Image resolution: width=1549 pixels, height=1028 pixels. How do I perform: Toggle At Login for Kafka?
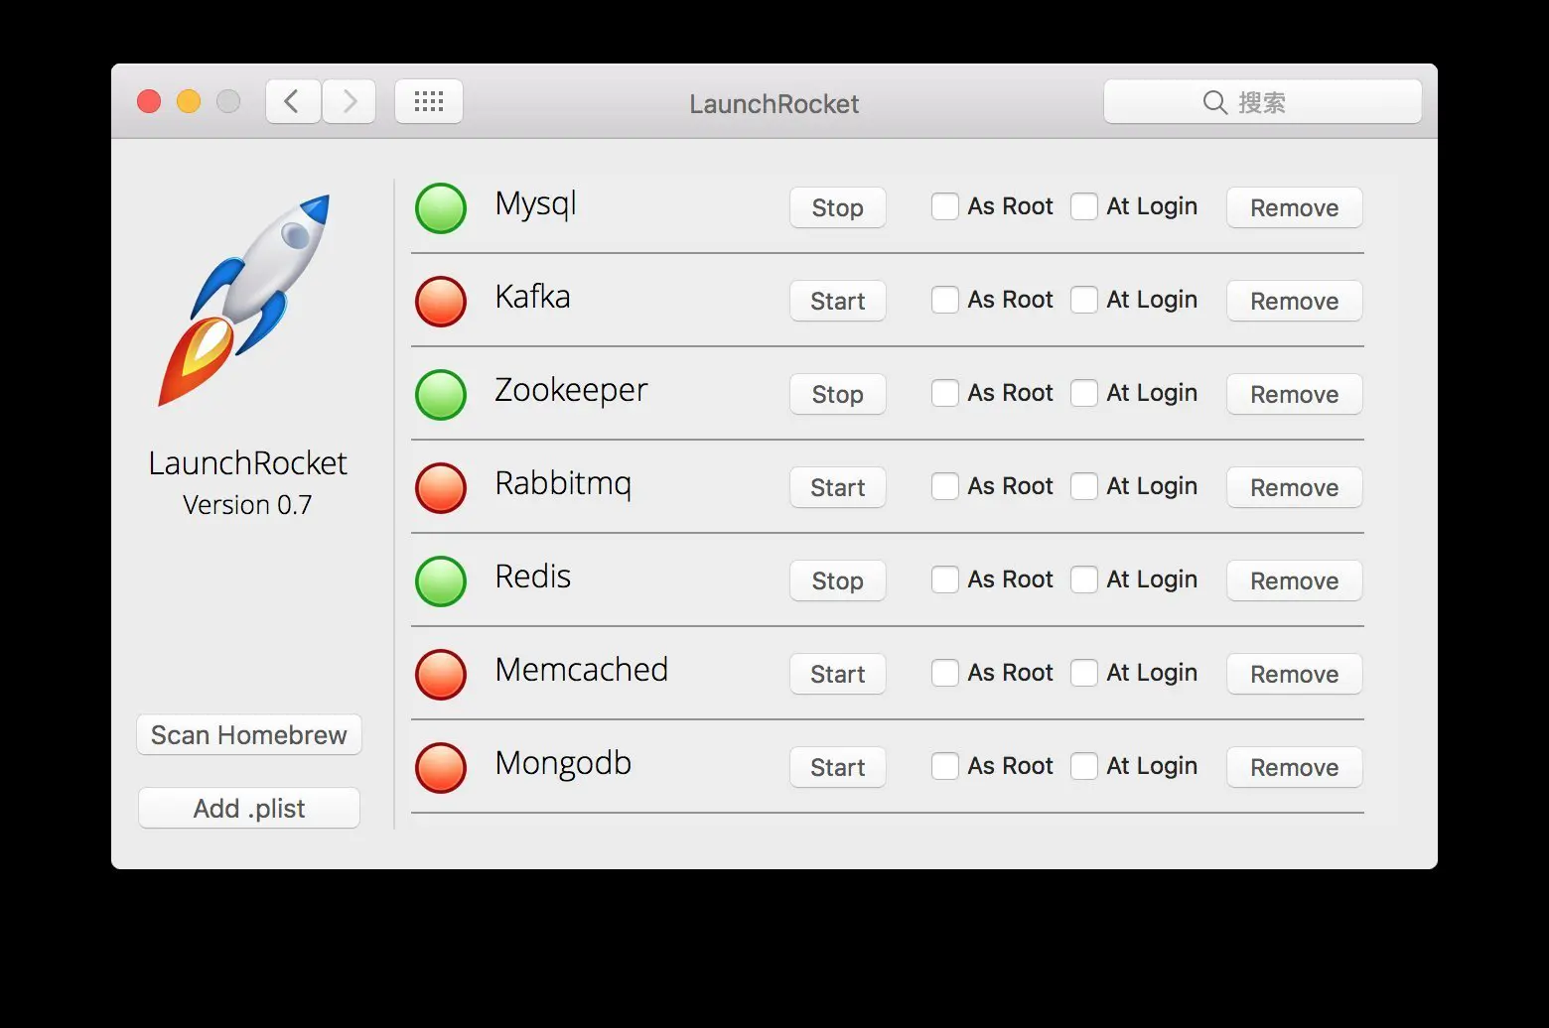(1083, 300)
